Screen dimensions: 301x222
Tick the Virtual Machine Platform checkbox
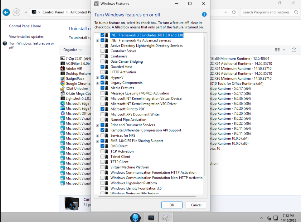tap(102, 167)
